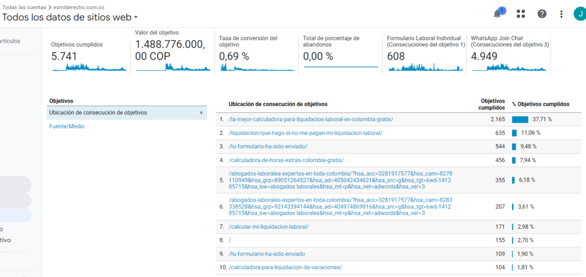Open the three-dot more options menu
The image size is (586, 277).
pyautogui.click(x=561, y=14)
